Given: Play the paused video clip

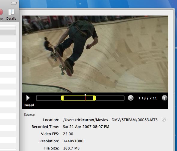Looking at the screenshot, I should tap(28, 98).
